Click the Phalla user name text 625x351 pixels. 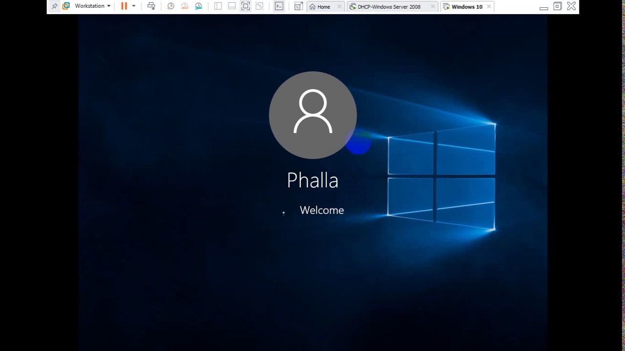(x=312, y=181)
